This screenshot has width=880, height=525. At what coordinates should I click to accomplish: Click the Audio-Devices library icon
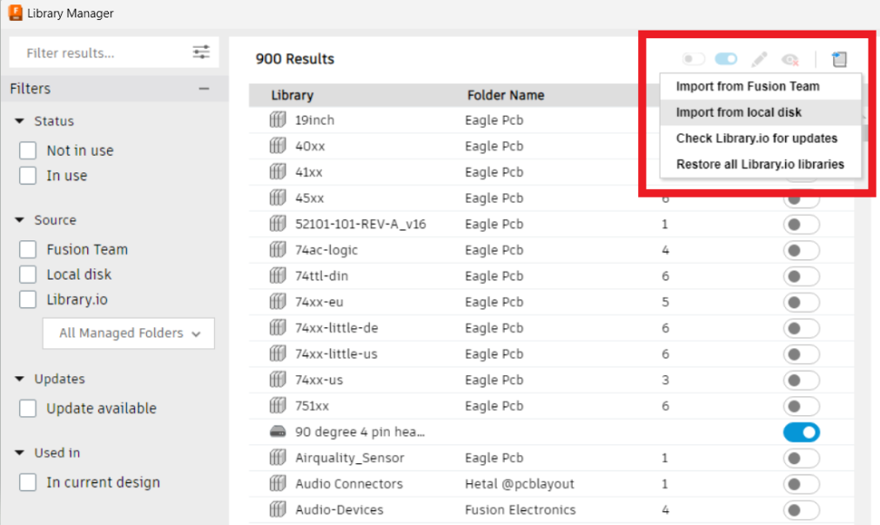click(x=278, y=509)
